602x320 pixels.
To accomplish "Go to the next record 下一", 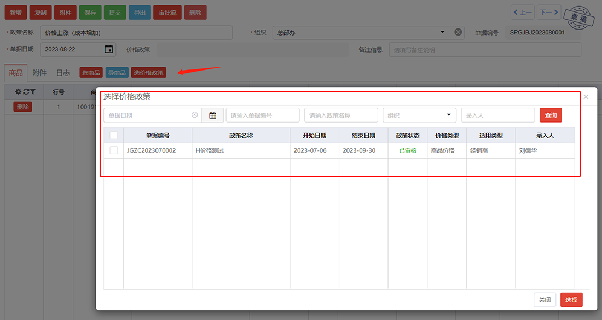I will point(549,13).
